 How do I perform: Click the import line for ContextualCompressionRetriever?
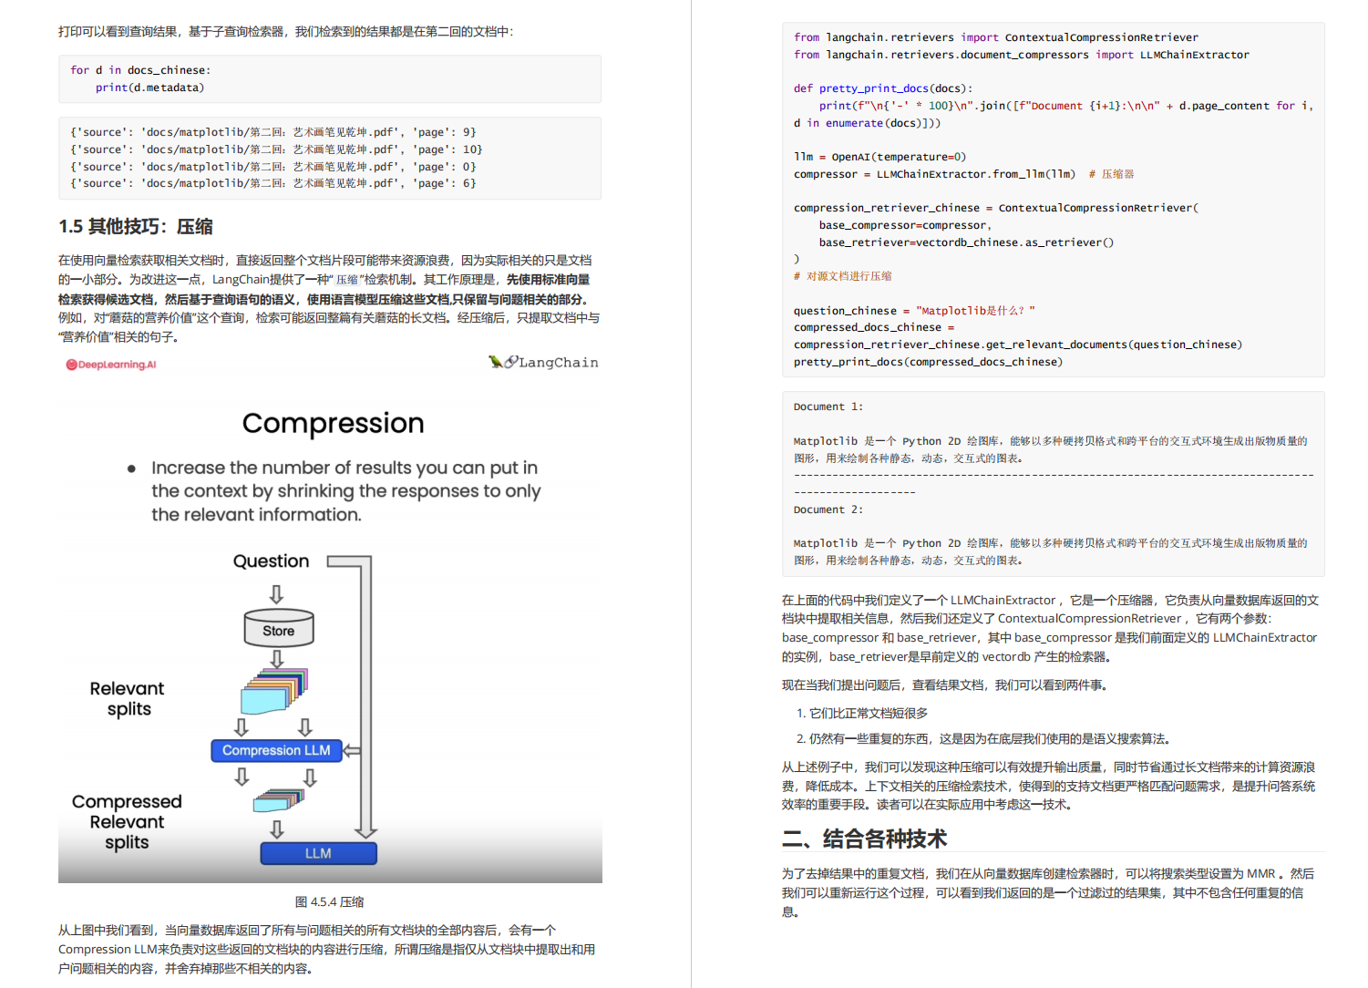pos(996,37)
